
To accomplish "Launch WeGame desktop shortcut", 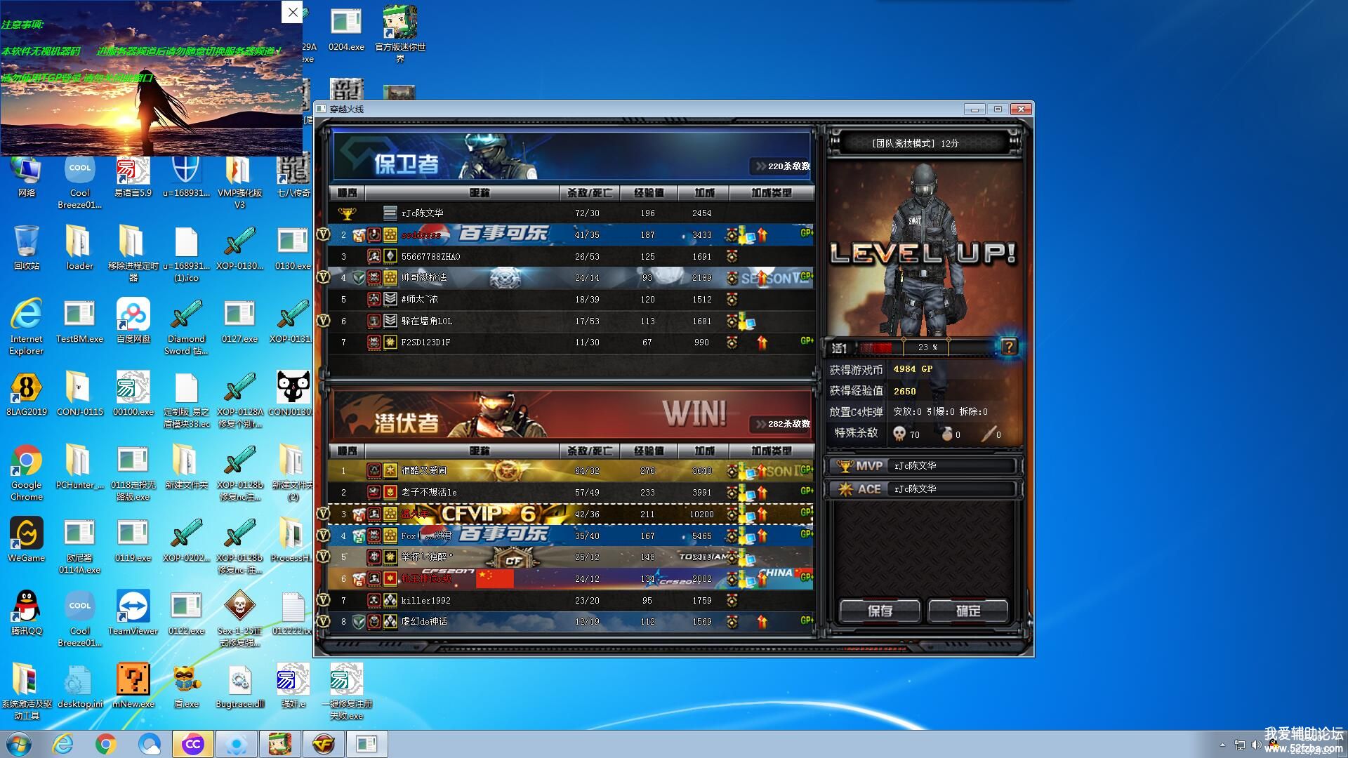I will [27, 539].
